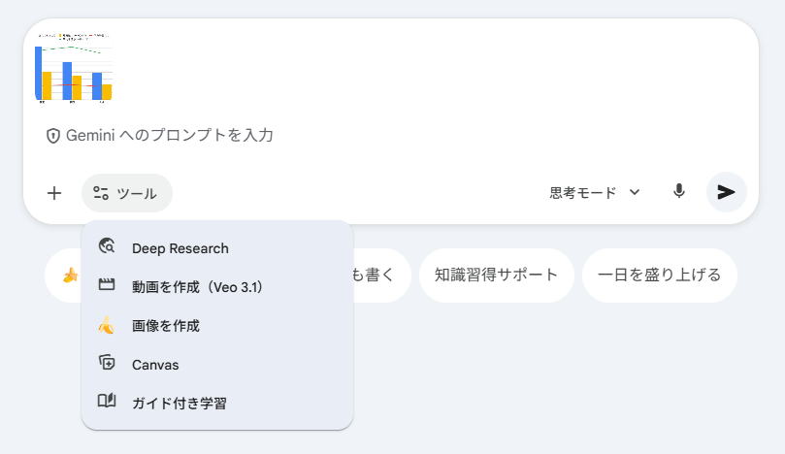Image resolution: width=785 pixels, height=454 pixels.
Task: Click the 一日を盛り上げる suggestion chip
Action: (659, 276)
